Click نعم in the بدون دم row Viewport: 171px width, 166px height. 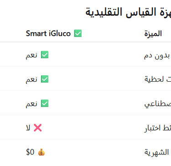point(31,55)
